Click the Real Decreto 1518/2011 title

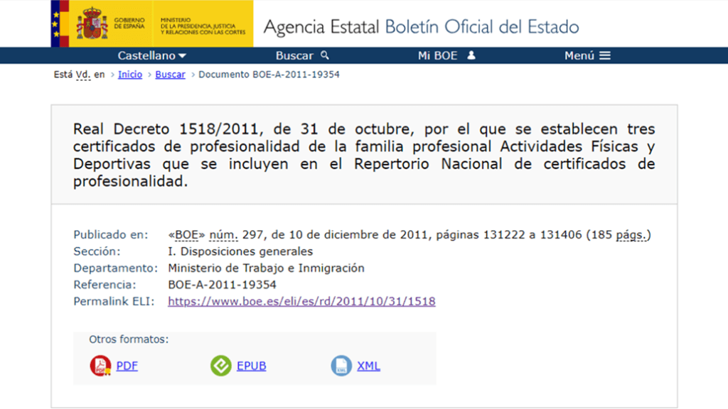click(364, 155)
